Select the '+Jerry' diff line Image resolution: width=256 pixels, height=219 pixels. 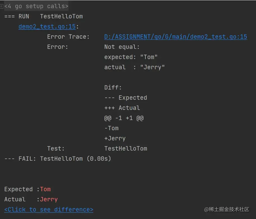point(115,139)
